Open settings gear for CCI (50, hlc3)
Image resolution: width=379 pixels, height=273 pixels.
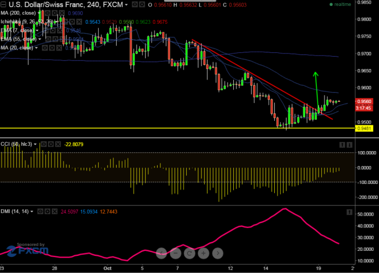(51, 144)
